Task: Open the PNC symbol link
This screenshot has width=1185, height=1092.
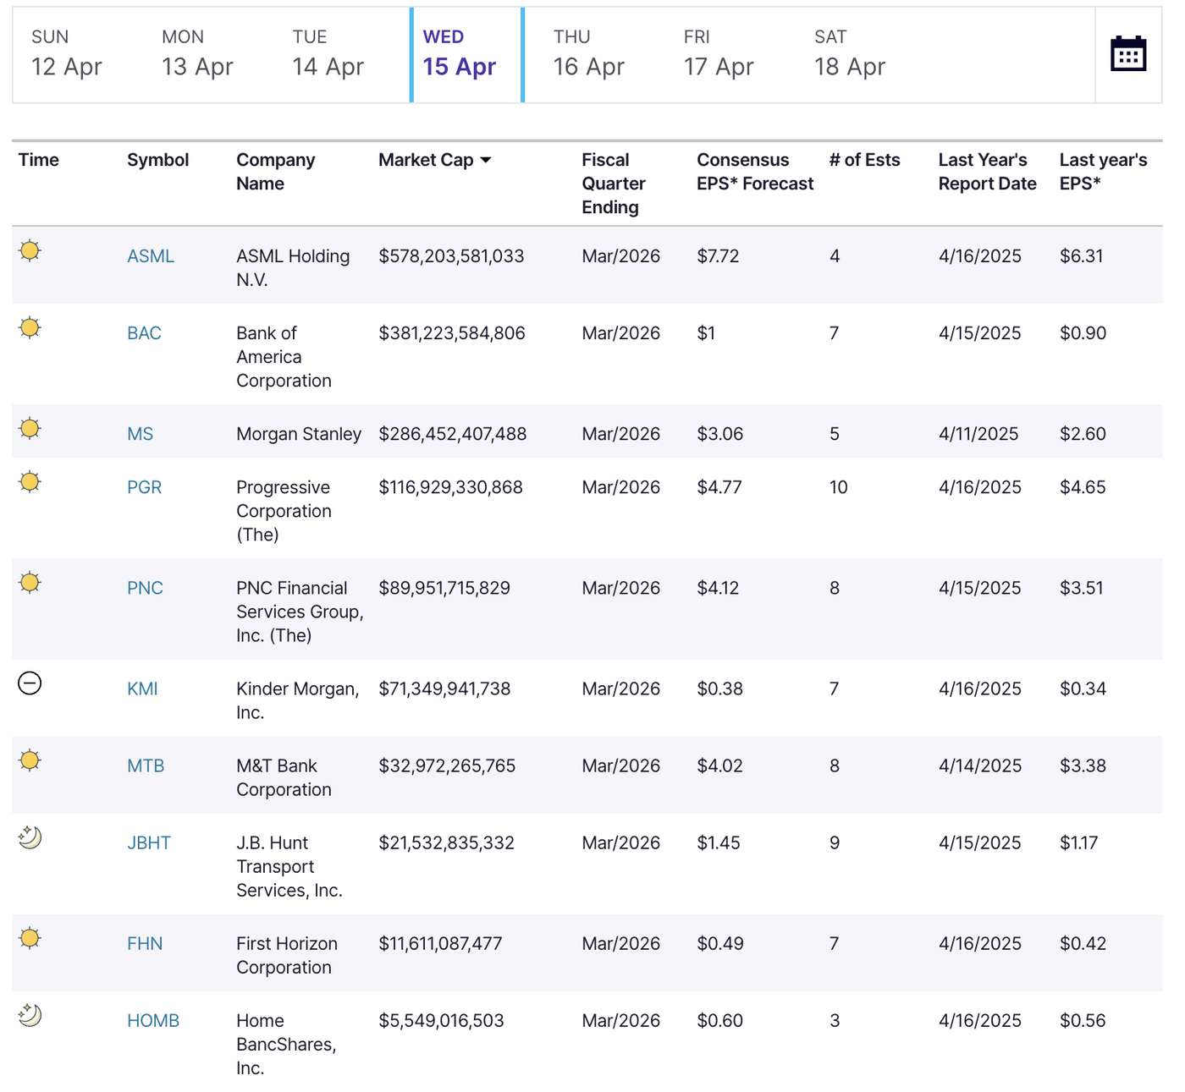Action: pos(145,588)
